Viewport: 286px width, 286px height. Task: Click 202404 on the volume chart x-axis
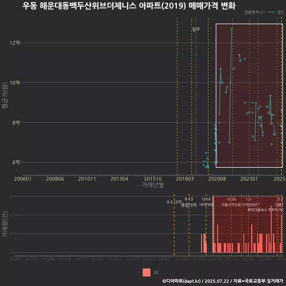click(x=265, y=259)
